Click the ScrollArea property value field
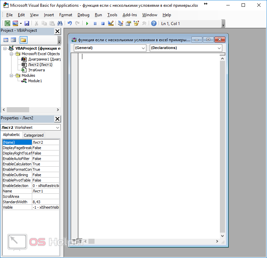 [x=45, y=196]
